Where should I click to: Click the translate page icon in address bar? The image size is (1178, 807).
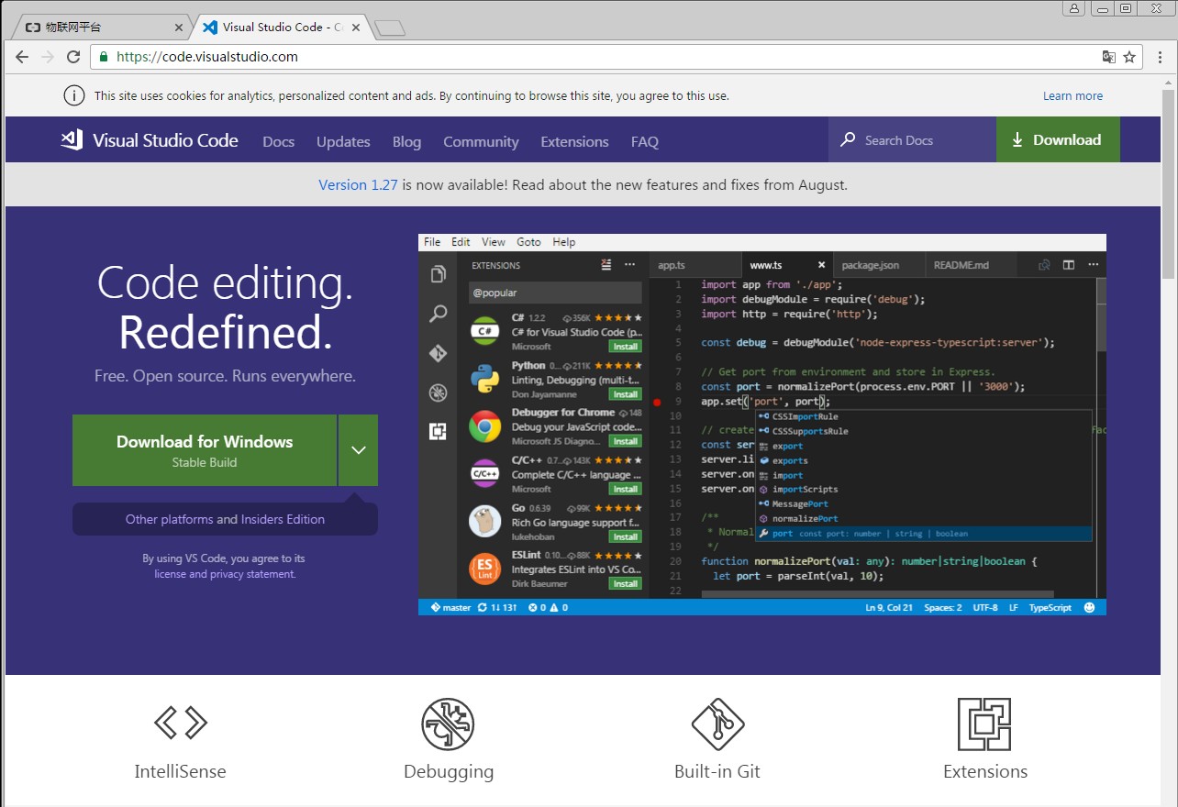[x=1109, y=57]
